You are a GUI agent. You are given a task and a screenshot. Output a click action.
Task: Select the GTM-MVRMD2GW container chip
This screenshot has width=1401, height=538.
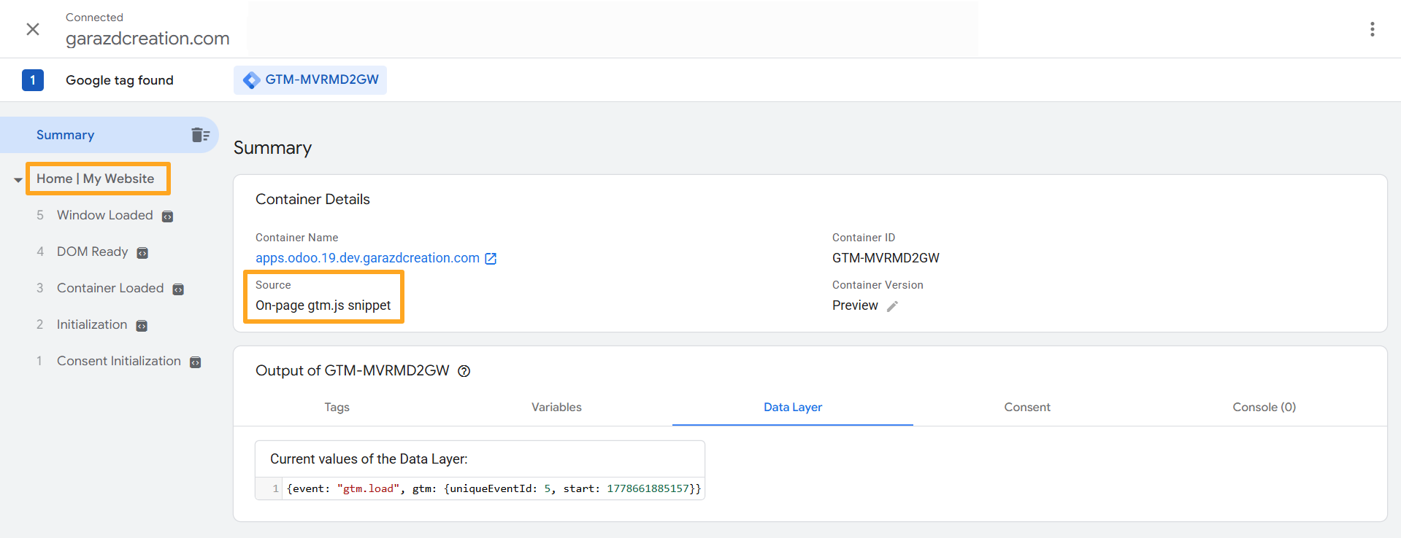[x=310, y=80]
